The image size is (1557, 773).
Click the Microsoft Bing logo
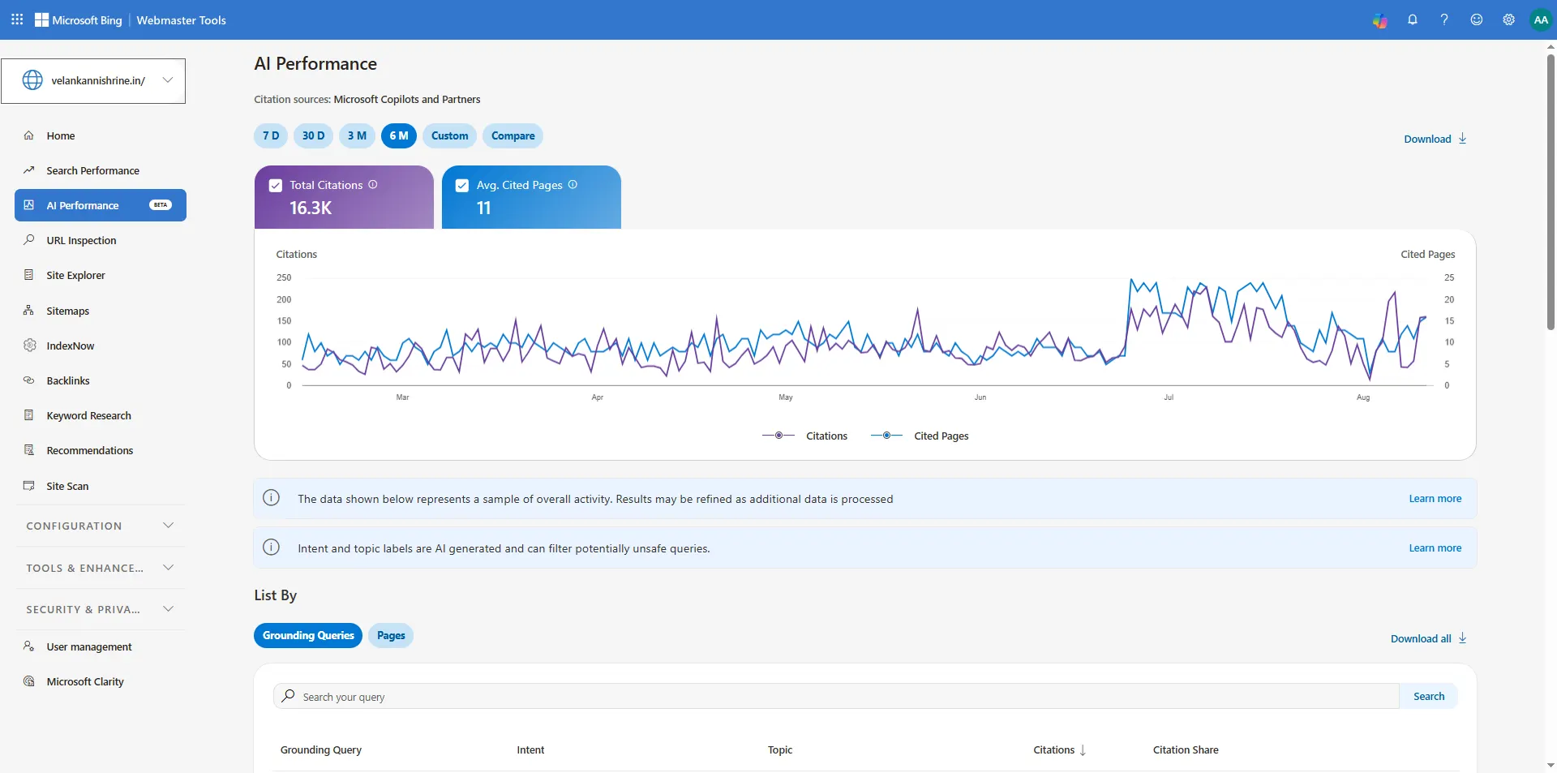tap(79, 20)
